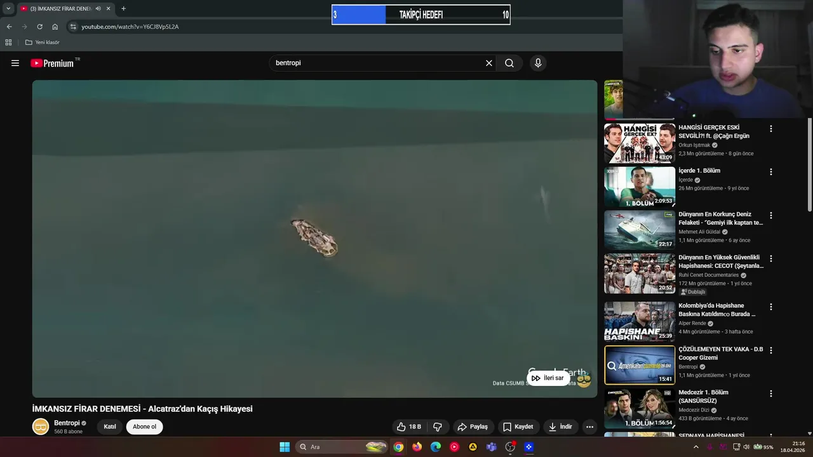The image size is (813, 457).
Task: Open the Bentropi channel avatar
Action: tap(41, 427)
